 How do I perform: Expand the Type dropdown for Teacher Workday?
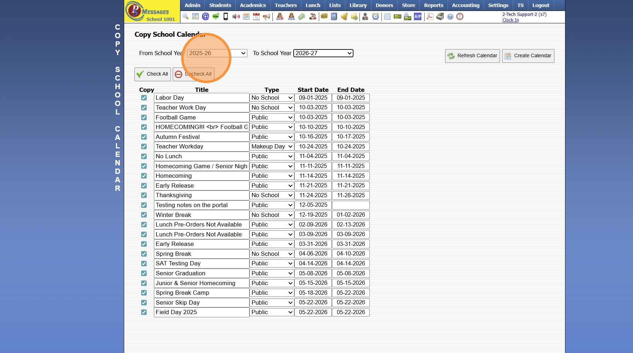(272, 147)
